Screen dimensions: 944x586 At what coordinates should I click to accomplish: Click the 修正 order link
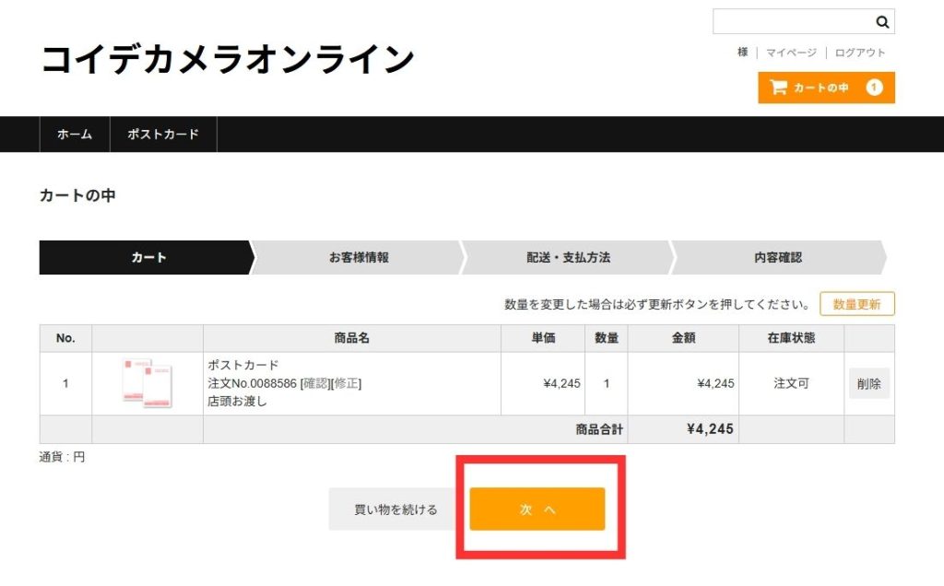click(346, 383)
